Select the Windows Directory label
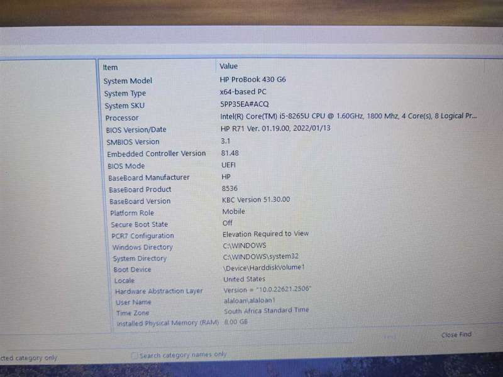Image resolution: width=503 pixels, height=377 pixels. [x=143, y=247]
